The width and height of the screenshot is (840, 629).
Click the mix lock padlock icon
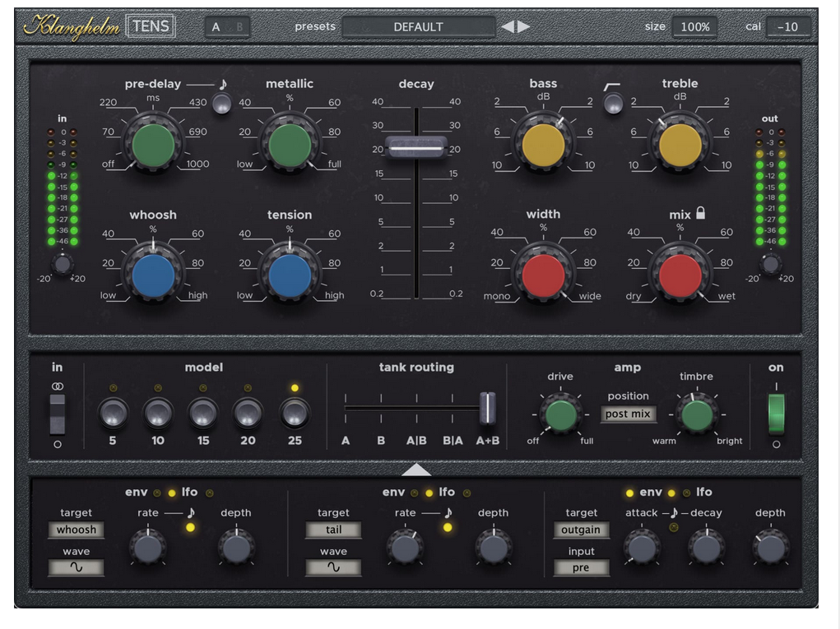[x=700, y=213]
